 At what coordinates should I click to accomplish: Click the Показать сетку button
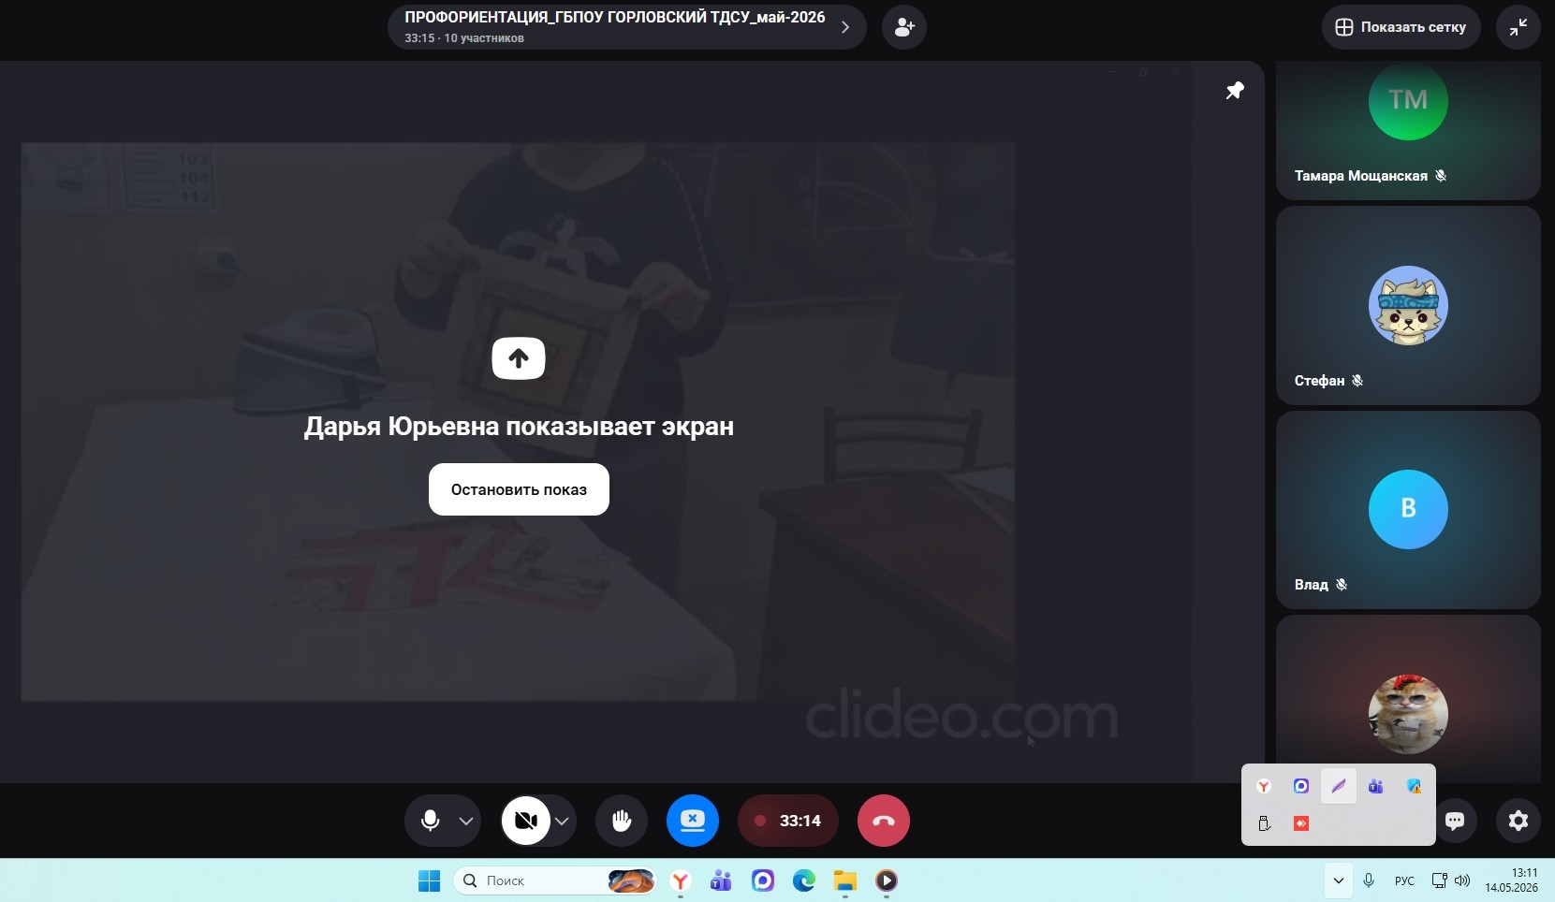click(1401, 27)
